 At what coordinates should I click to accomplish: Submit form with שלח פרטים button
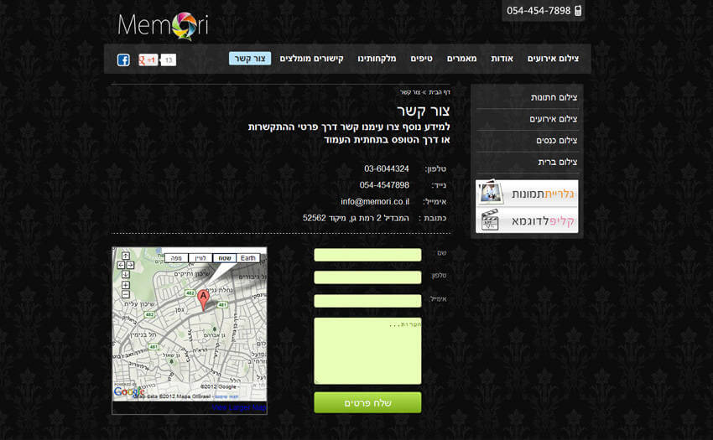pos(367,403)
